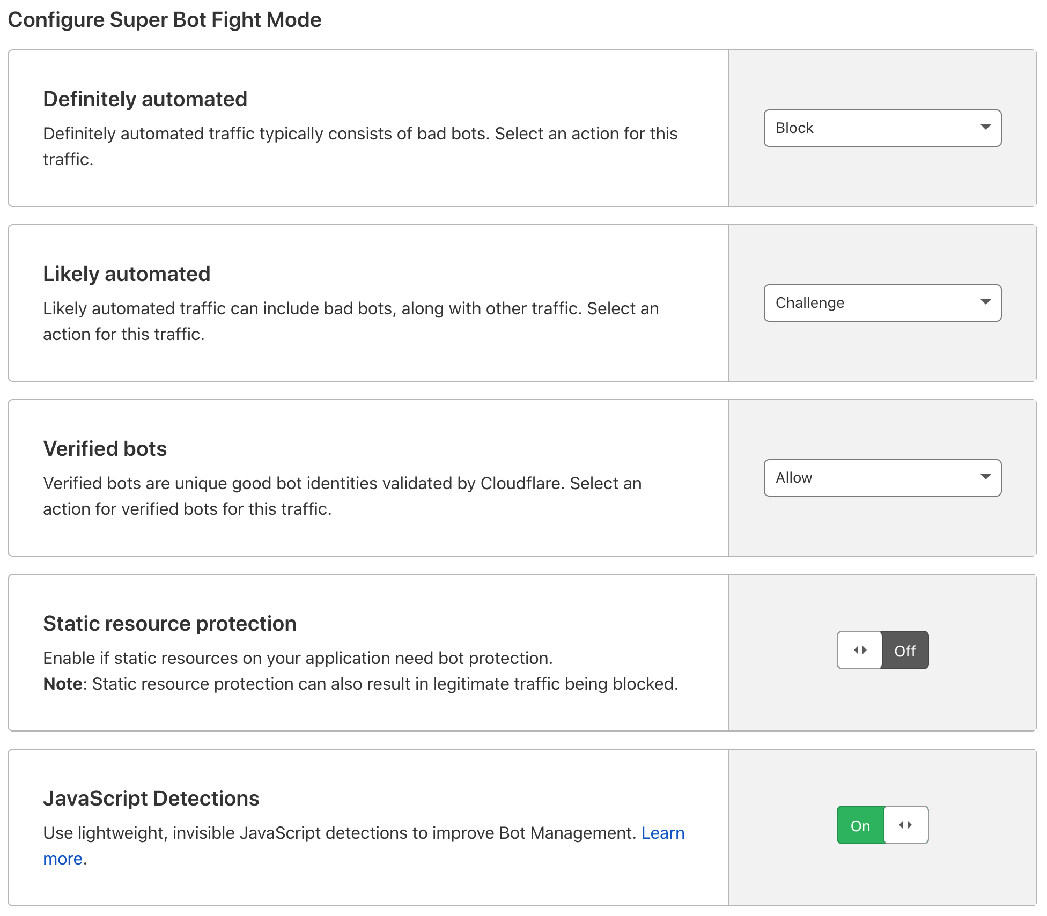The width and height of the screenshot is (1047, 916).
Task: Click the Off label of Static resource toggle
Action: click(905, 651)
